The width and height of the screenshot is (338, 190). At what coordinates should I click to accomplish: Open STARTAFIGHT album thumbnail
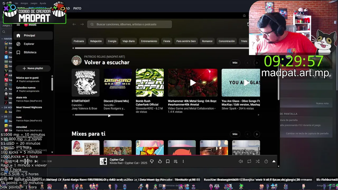pyautogui.click(x=86, y=83)
